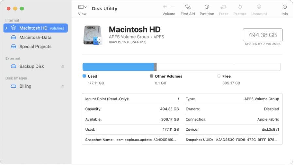Click the blue Used legend swatch
This screenshot has height=165, width=294.
coord(84,76)
